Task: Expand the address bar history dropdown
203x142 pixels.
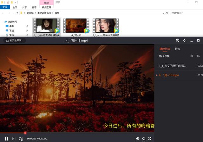Action: 164,13
